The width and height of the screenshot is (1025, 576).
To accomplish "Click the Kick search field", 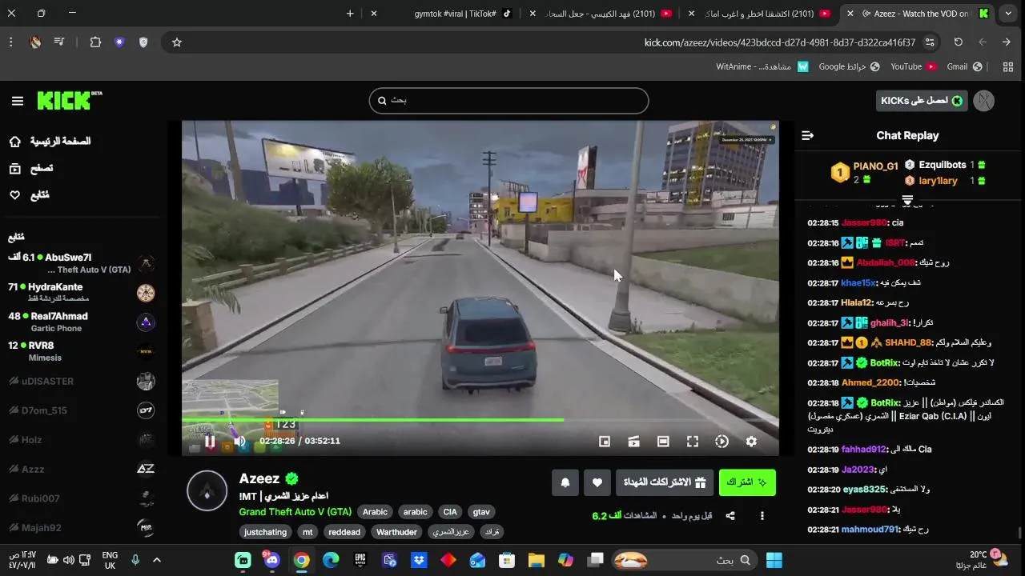I will coord(508,101).
